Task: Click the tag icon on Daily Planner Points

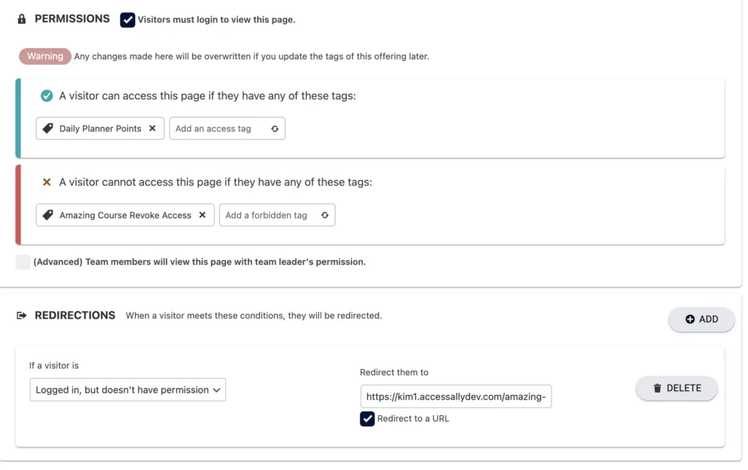Action: (x=49, y=128)
